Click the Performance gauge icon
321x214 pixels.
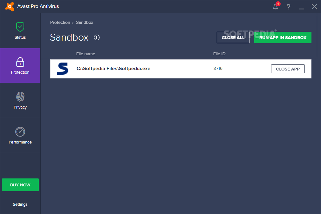pos(20,132)
